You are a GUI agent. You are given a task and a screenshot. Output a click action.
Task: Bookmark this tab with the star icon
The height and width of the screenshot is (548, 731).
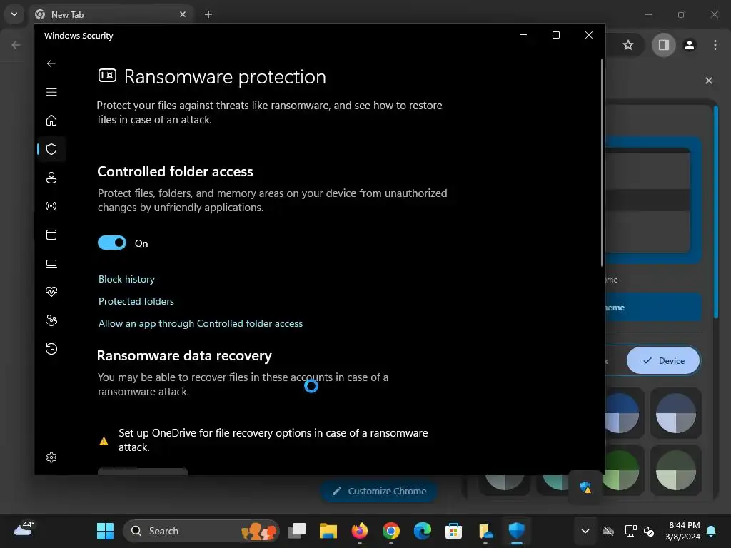pyautogui.click(x=628, y=45)
